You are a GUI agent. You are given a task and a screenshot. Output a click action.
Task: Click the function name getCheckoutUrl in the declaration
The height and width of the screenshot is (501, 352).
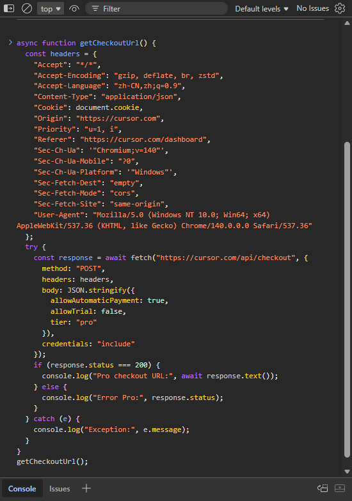109,43
